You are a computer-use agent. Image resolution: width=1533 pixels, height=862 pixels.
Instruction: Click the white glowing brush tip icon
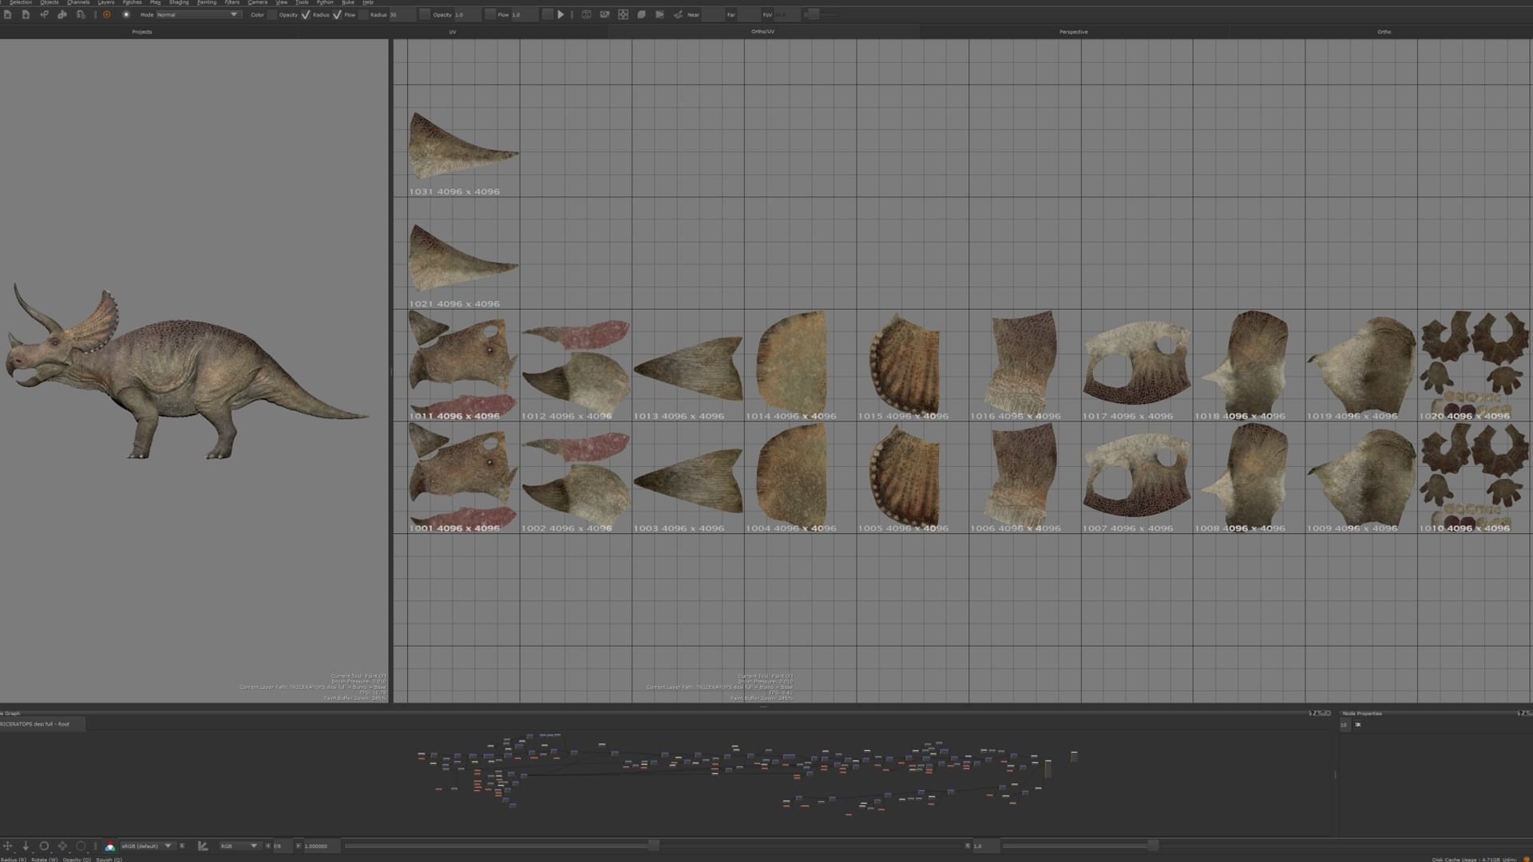[x=125, y=14]
